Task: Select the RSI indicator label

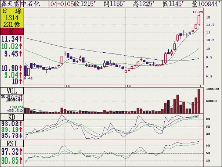Action: 12,144
